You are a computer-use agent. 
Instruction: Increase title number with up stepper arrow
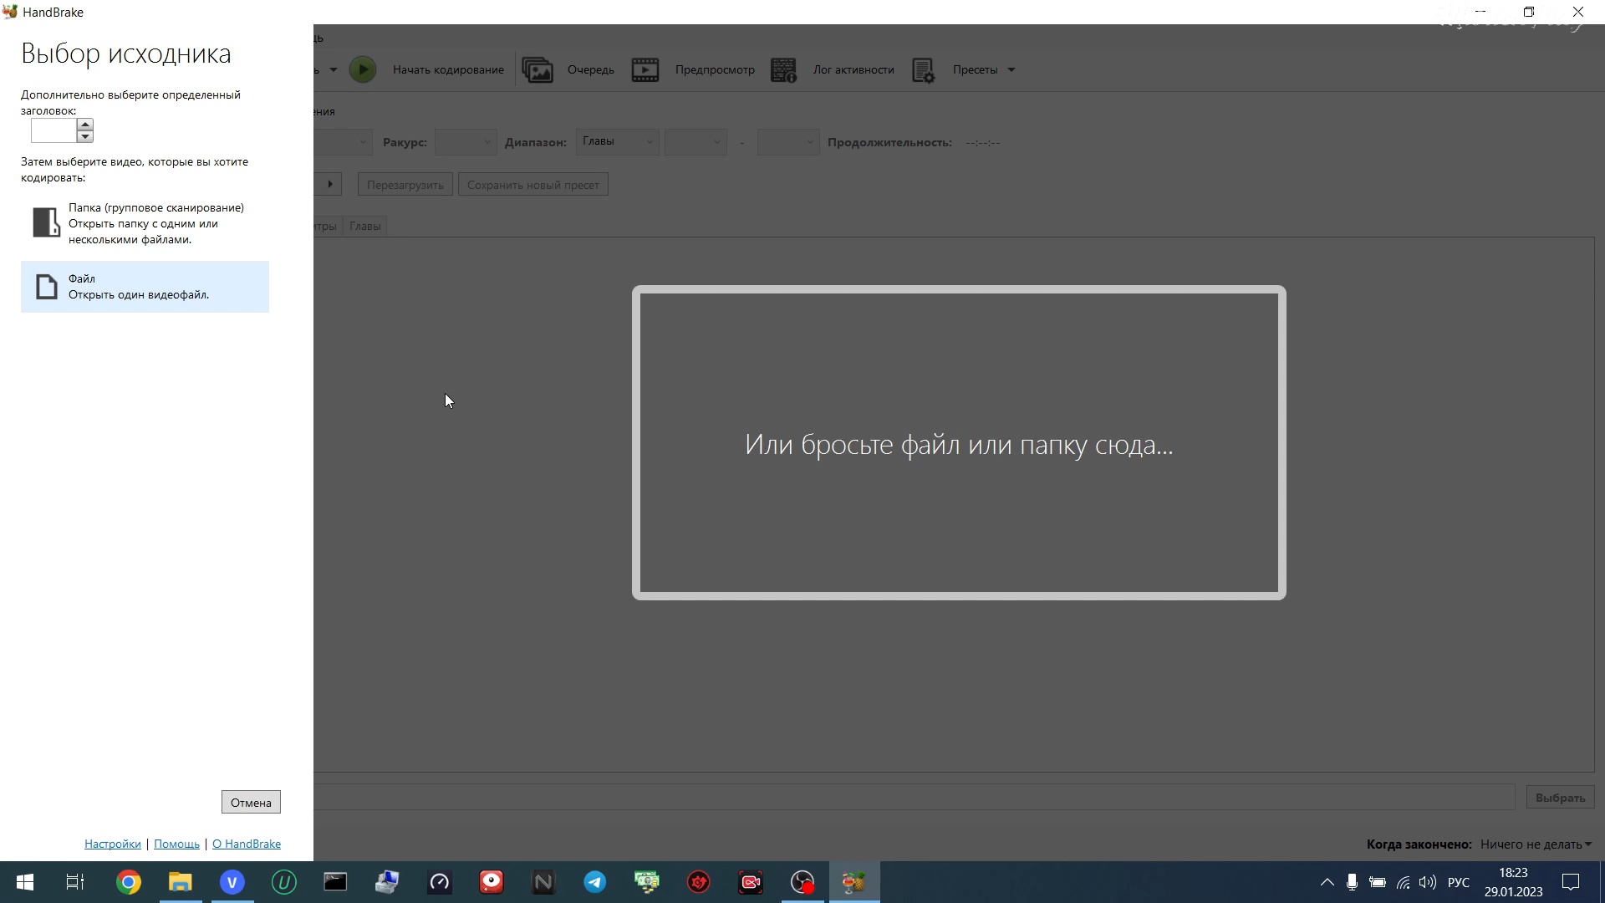(84, 125)
